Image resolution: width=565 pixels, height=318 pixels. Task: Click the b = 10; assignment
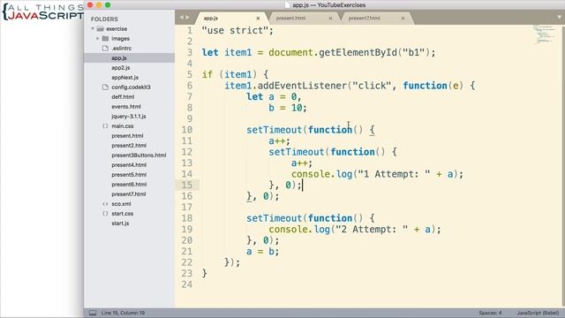click(288, 108)
